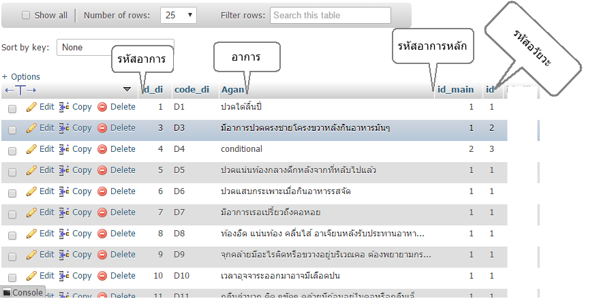Click the red Delete icon in row D1

pyautogui.click(x=102, y=107)
